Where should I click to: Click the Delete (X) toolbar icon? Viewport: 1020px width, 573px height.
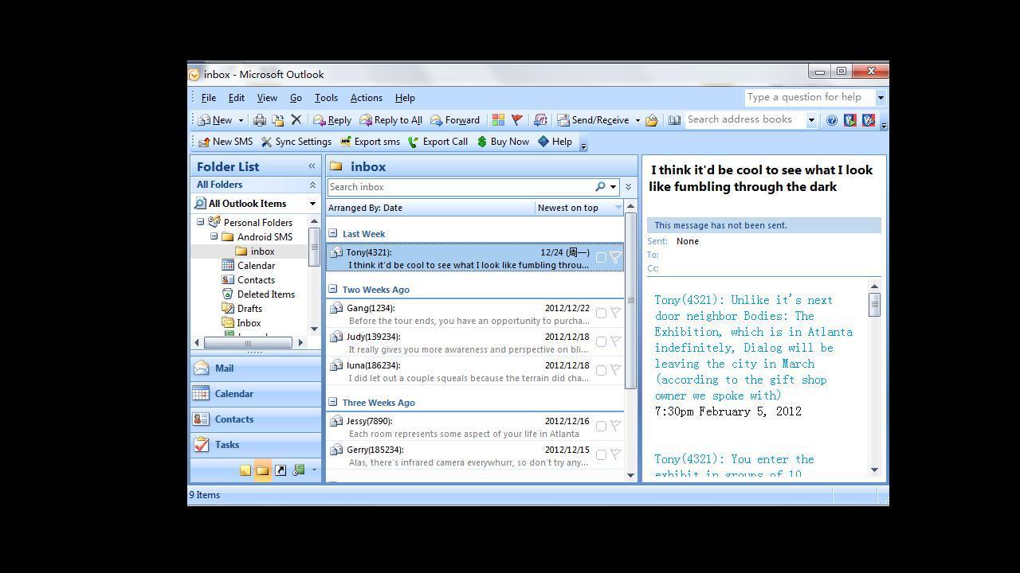click(x=296, y=120)
